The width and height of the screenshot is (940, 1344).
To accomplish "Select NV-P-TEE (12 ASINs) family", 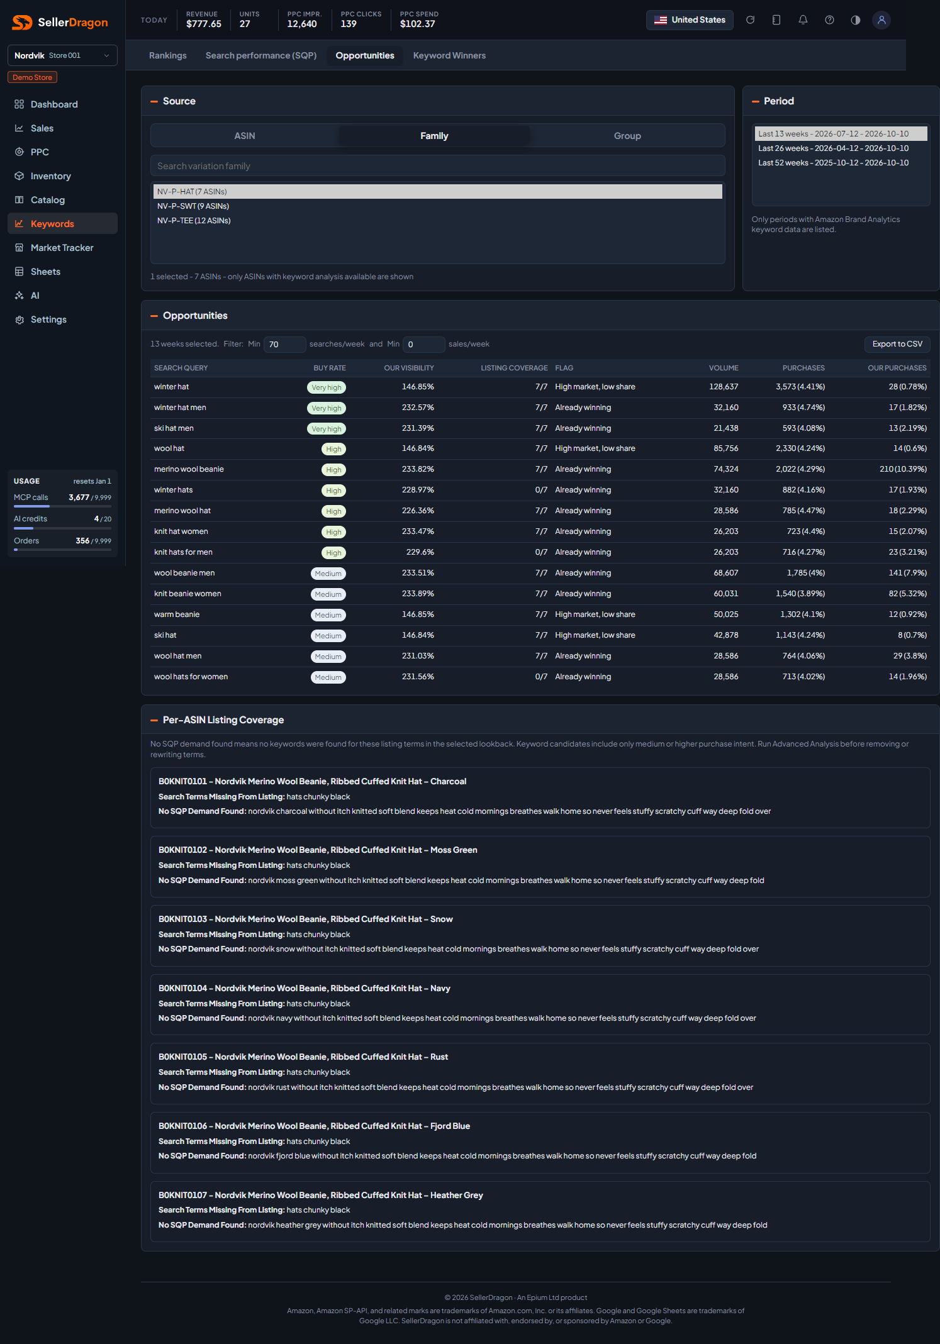I will pyautogui.click(x=438, y=221).
